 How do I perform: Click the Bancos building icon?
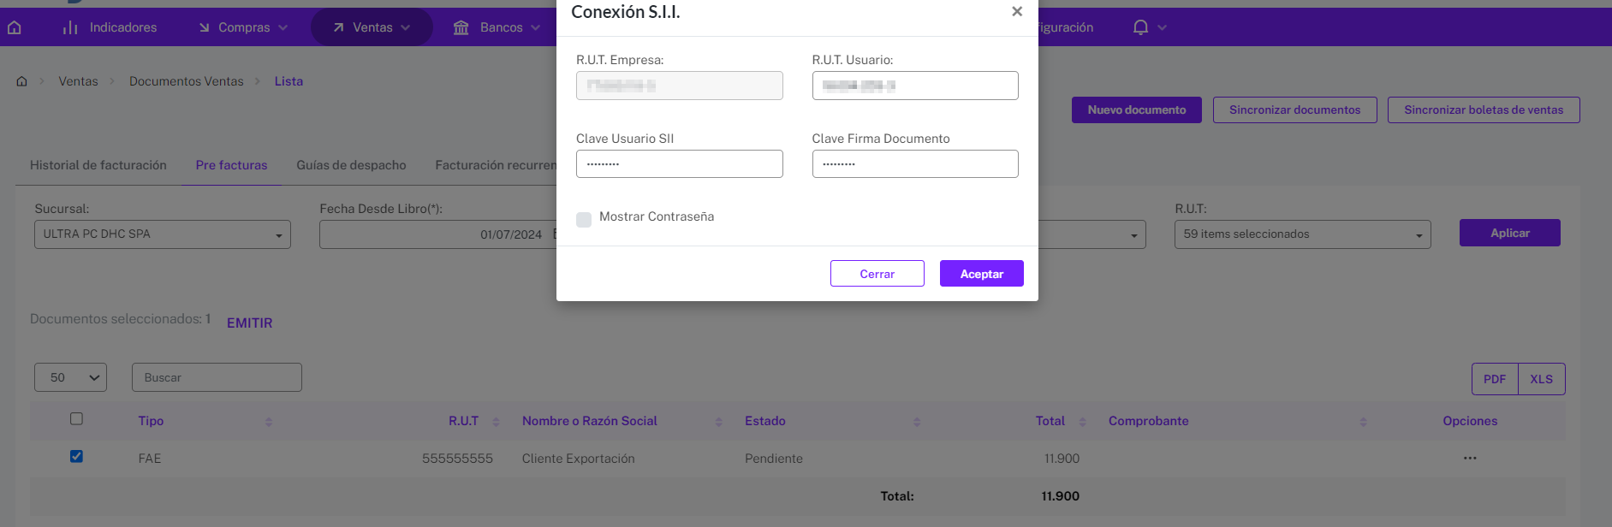pyautogui.click(x=461, y=27)
